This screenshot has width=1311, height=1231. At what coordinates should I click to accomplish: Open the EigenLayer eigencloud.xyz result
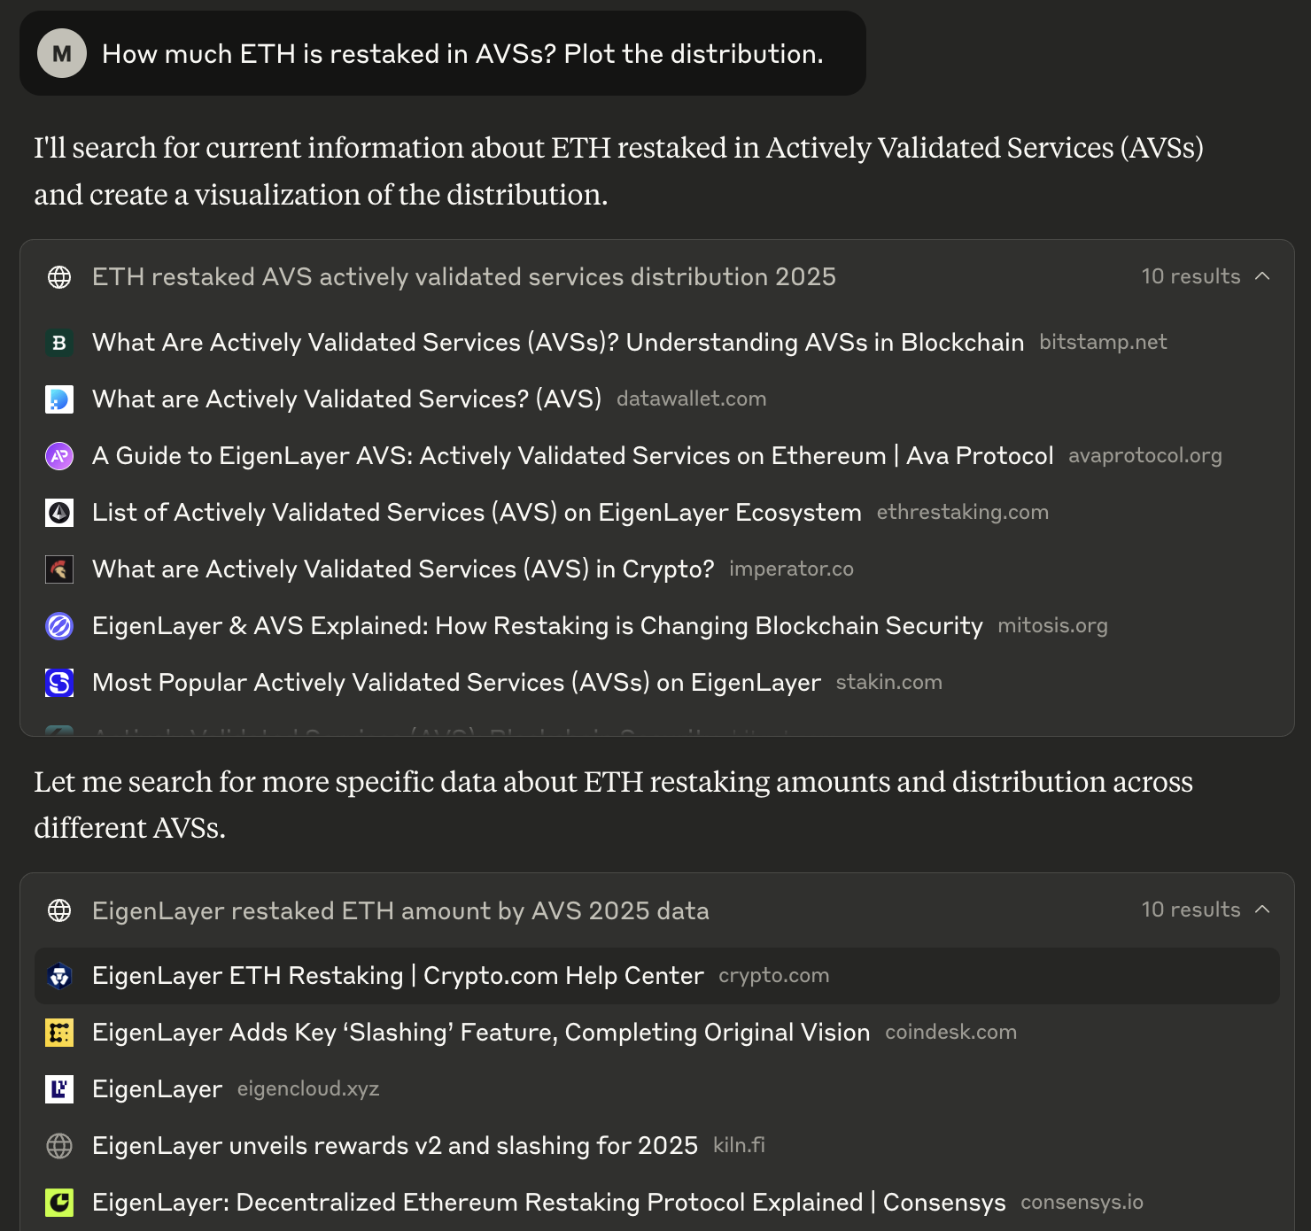tap(158, 1089)
